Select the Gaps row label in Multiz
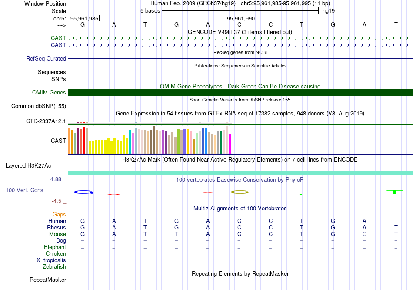The height and width of the screenshot is (290, 413). tap(59, 215)
